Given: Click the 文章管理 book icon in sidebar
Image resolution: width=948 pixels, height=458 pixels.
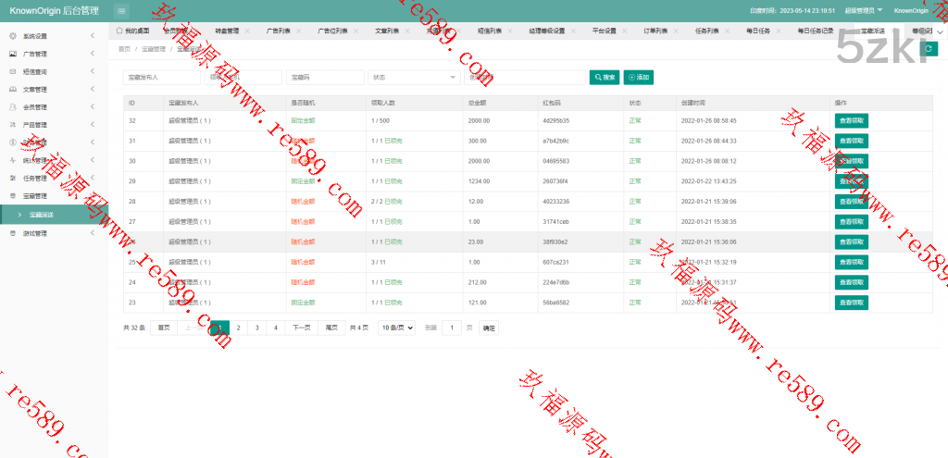Looking at the screenshot, I should [12, 89].
